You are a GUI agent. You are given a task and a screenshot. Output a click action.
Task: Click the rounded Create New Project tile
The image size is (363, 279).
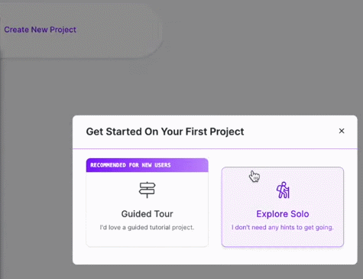(x=79, y=31)
